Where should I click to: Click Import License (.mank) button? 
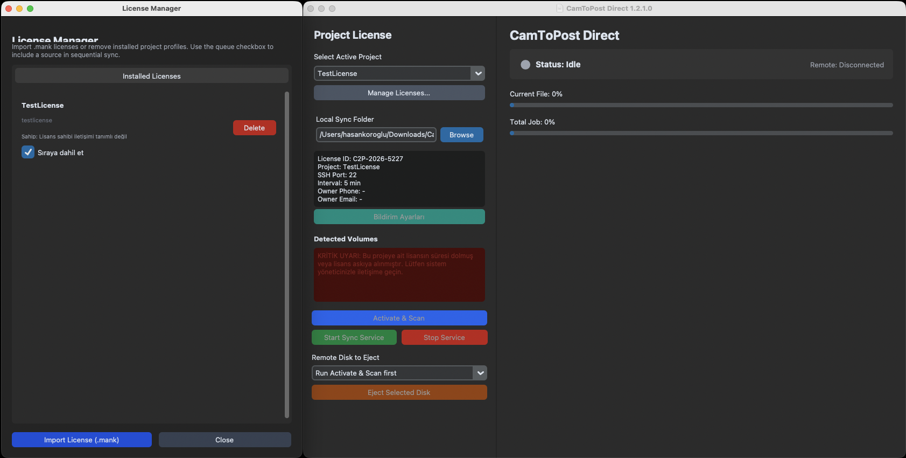pyautogui.click(x=82, y=440)
